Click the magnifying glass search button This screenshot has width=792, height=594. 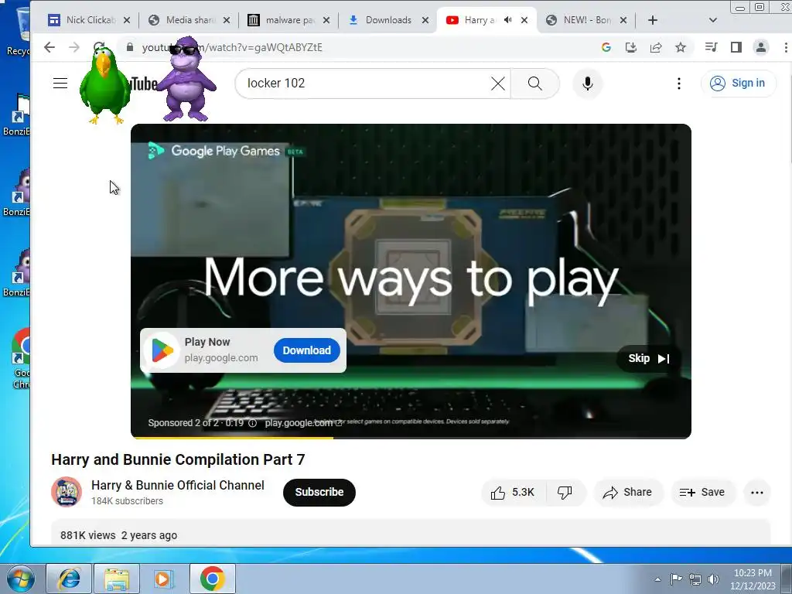535,84
